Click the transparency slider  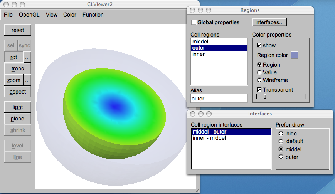(281, 97)
